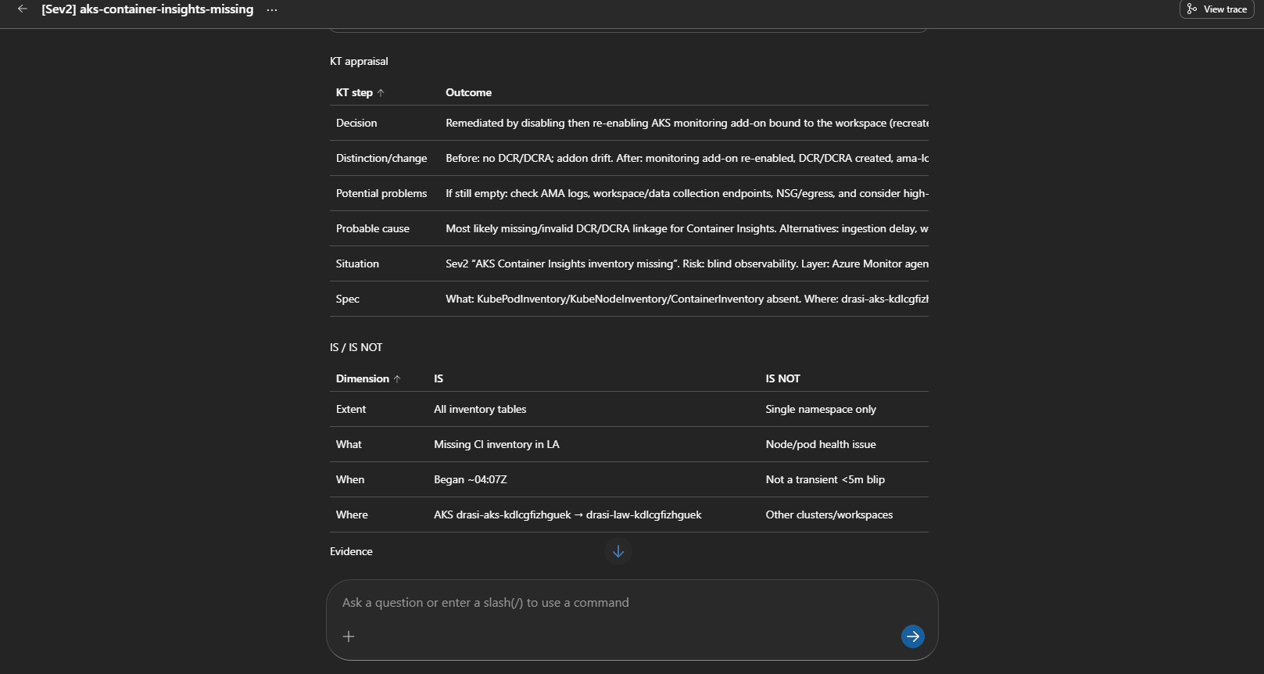Select the Extent dimension cell
1264x674 pixels.
click(x=351, y=409)
